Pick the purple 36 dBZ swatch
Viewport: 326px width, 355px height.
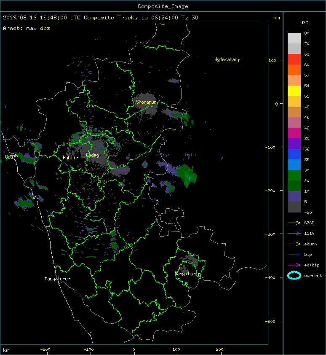point(294,144)
